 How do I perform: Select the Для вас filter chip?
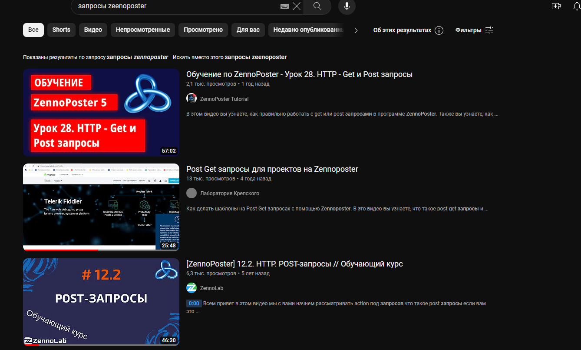point(248,30)
